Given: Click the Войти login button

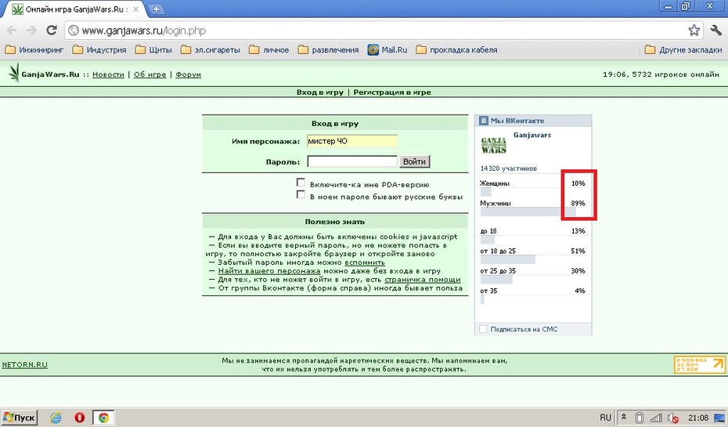Looking at the screenshot, I should pos(414,161).
